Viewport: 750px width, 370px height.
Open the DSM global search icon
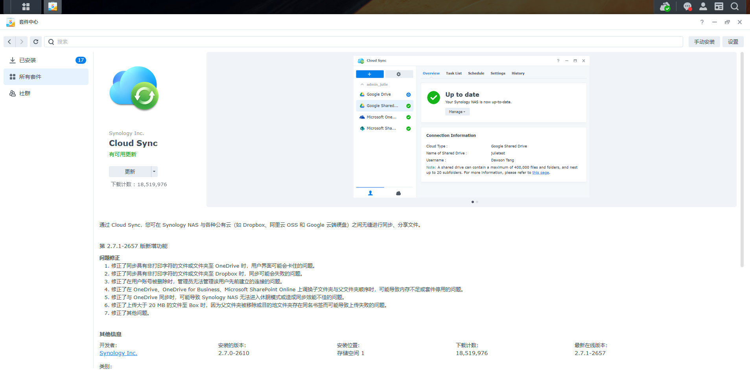[x=735, y=6]
